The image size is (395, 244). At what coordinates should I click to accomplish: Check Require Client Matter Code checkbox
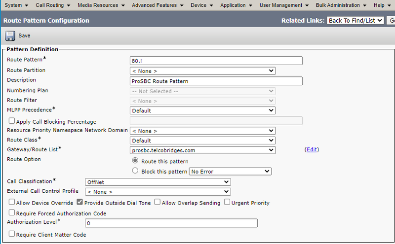click(x=11, y=234)
